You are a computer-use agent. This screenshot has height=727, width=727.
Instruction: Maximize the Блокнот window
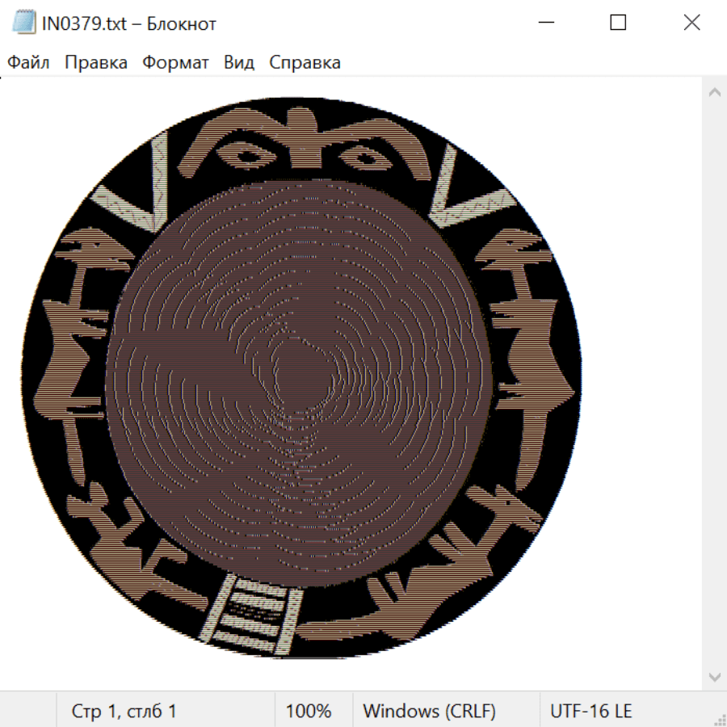click(618, 23)
